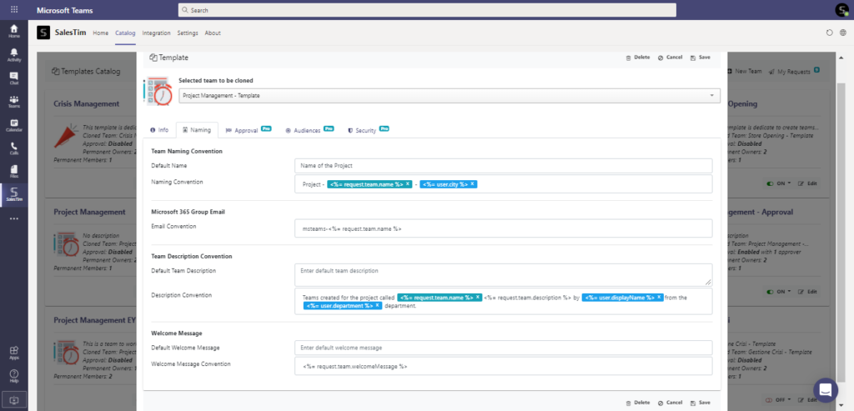This screenshot has width=854, height=411.
Task: Open Activity feed bell icon
Action: pos(13,54)
